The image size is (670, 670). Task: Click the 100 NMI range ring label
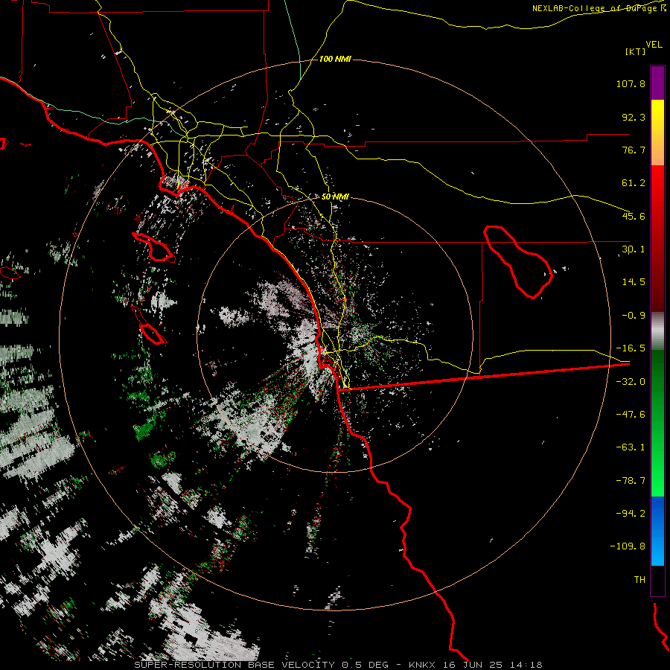pyautogui.click(x=335, y=59)
